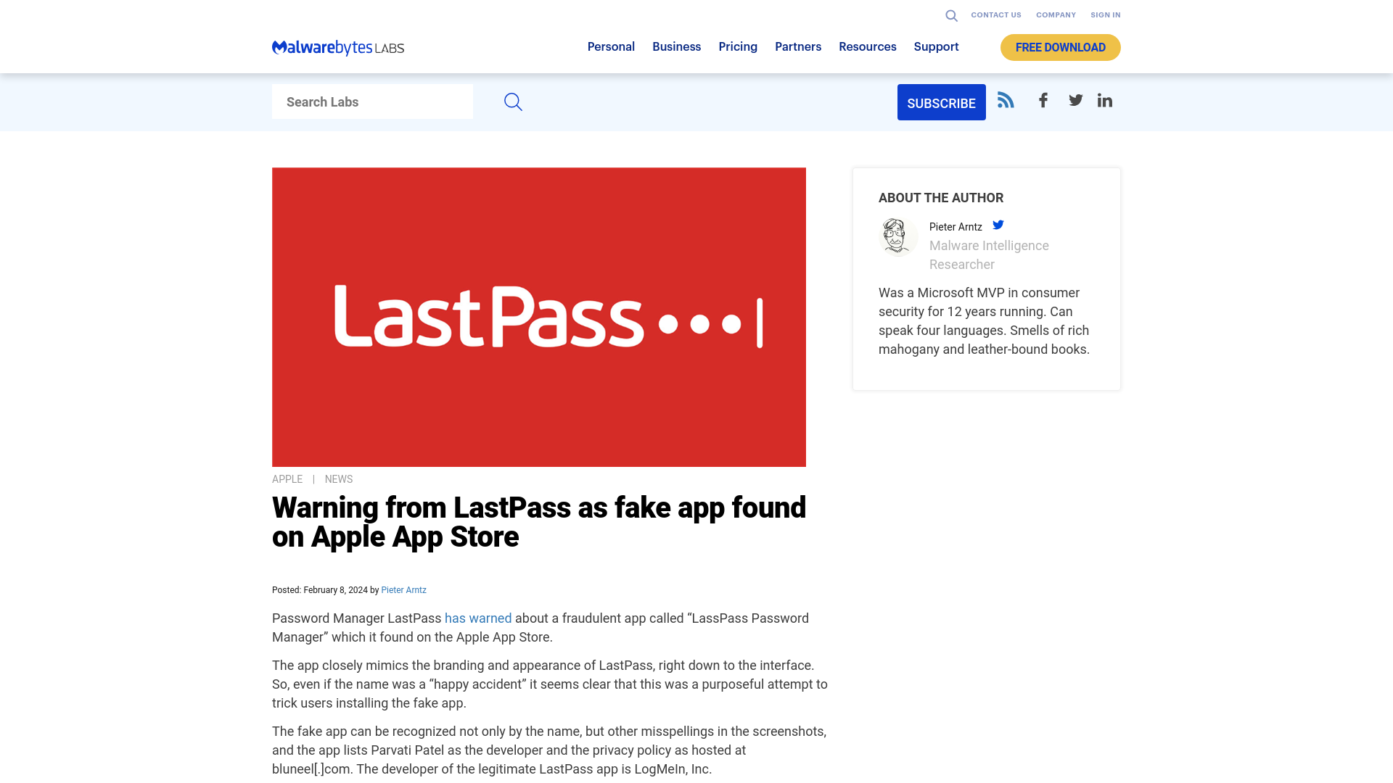Click the Pieter Arntz author link
Screen dimensions: 1393x783
[403, 590]
